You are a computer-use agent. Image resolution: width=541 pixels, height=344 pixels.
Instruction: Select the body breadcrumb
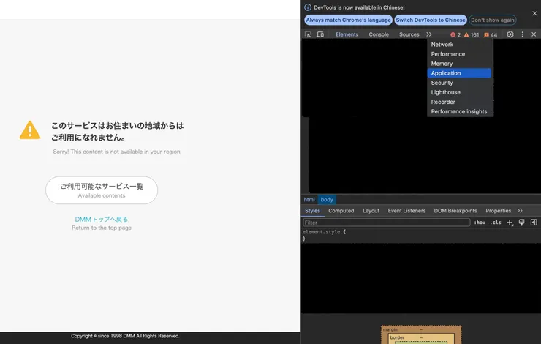(327, 200)
